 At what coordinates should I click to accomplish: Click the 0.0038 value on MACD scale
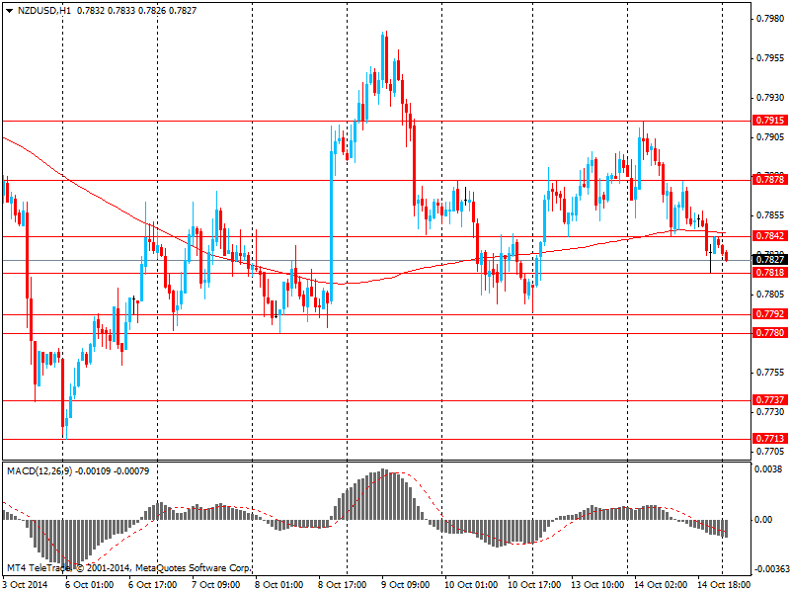coord(769,470)
